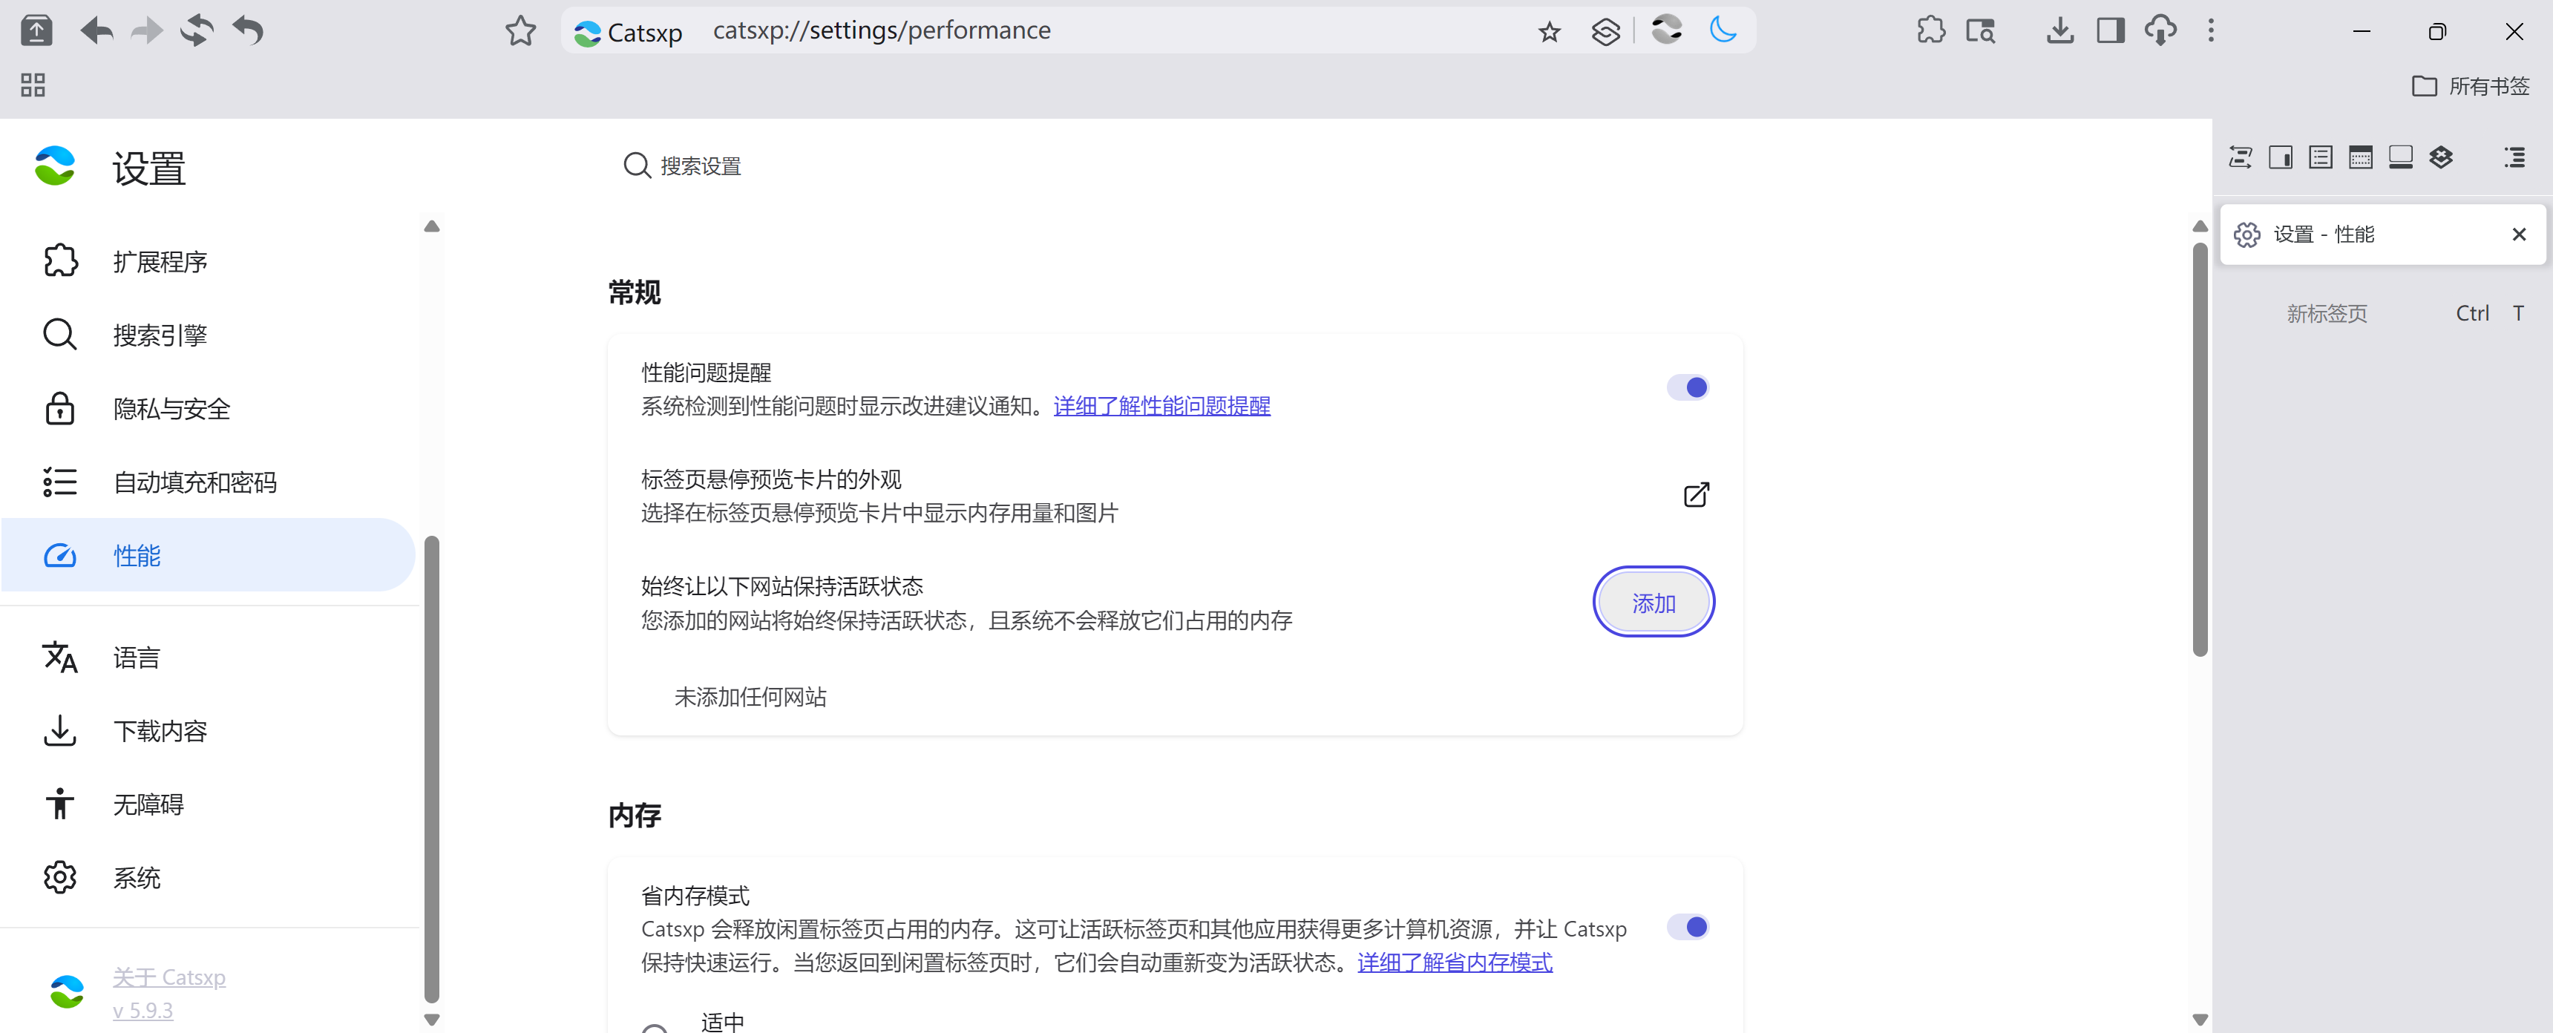The height and width of the screenshot is (1033, 2553).
Task: Go to 隐私与安全 settings section
Action: point(171,408)
